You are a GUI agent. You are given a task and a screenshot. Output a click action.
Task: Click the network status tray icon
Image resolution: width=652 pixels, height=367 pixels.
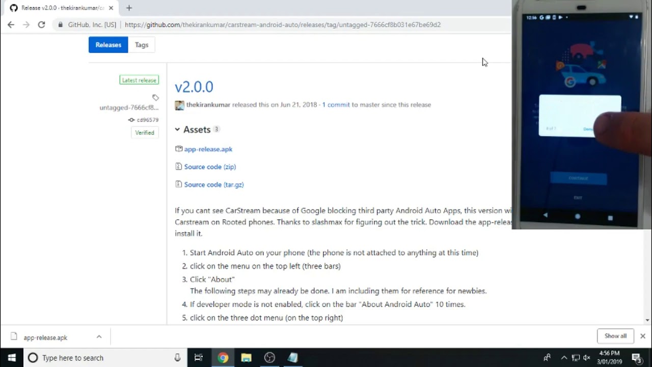576,358
